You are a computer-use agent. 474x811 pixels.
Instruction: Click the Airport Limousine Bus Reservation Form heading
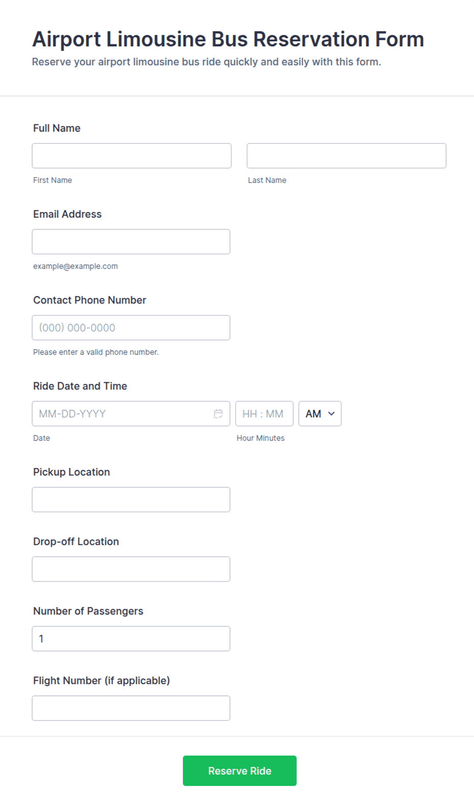point(228,39)
